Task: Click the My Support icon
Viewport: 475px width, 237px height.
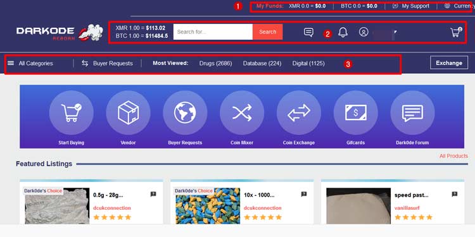Action: (x=395, y=6)
